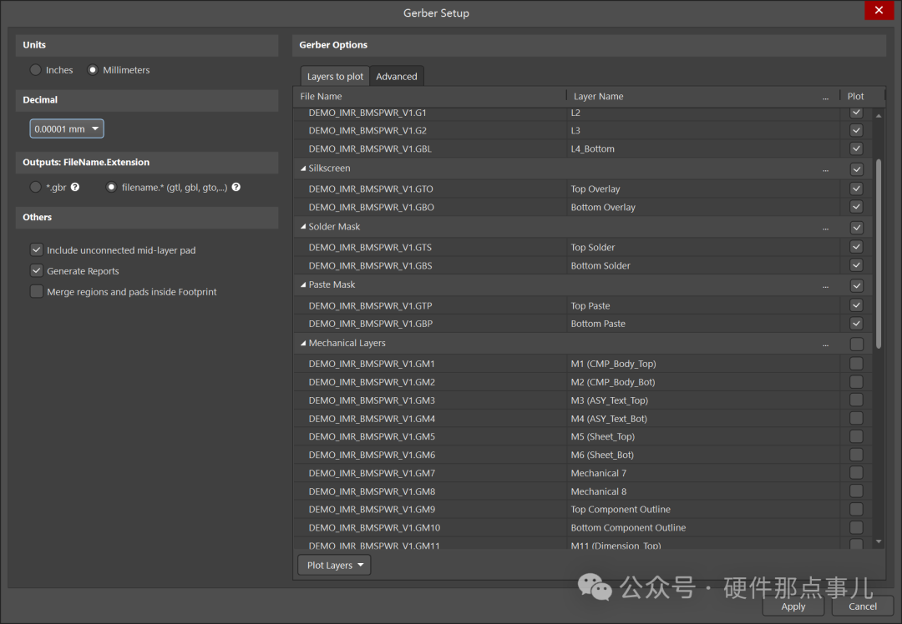Collapse the Silkscreen group
Image resolution: width=902 pixels, height=624 pixels.
303,169
